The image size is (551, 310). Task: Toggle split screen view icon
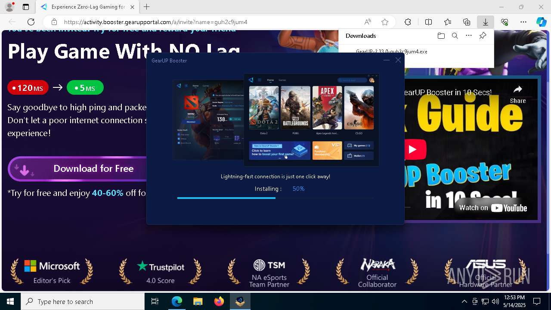click(x=428, y=22)
